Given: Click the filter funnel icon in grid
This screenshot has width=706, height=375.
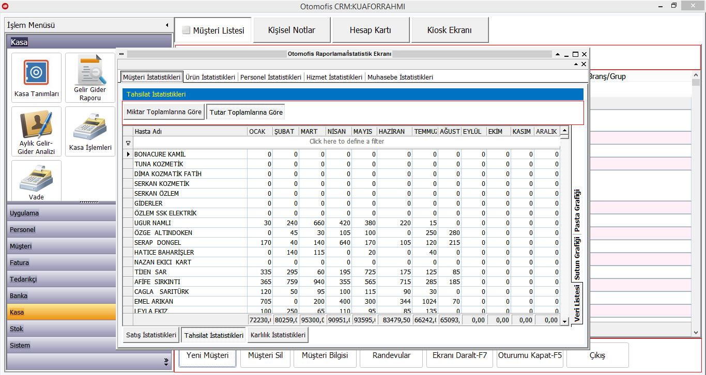Looking at the screenshot, I should (x=128, y=142).
